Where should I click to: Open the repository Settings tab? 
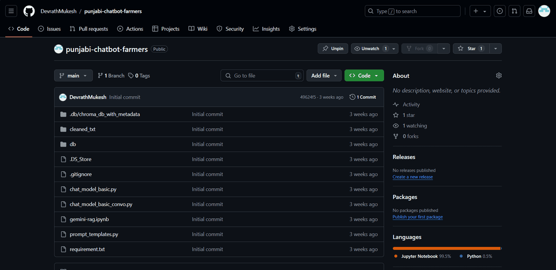click(x=303, y=29)
